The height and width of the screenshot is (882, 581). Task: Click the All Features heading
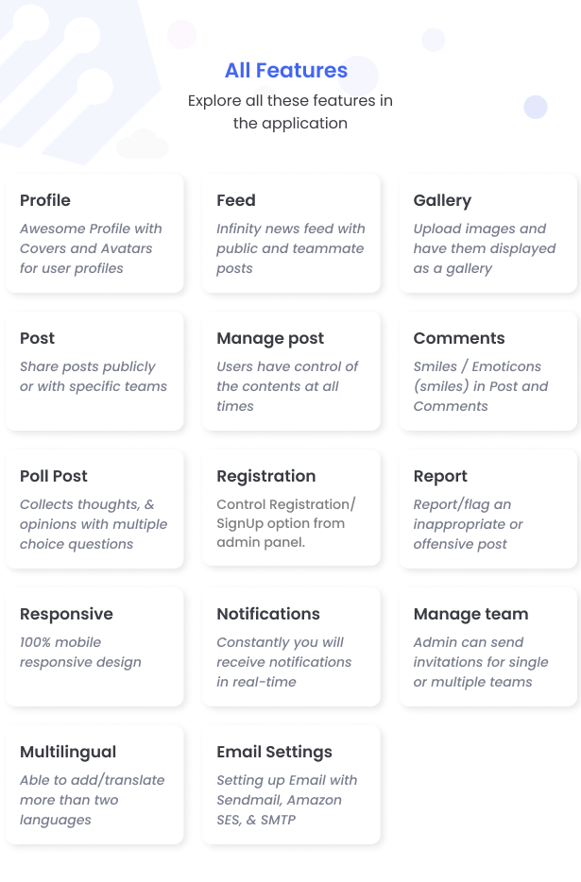click(286, 70)
